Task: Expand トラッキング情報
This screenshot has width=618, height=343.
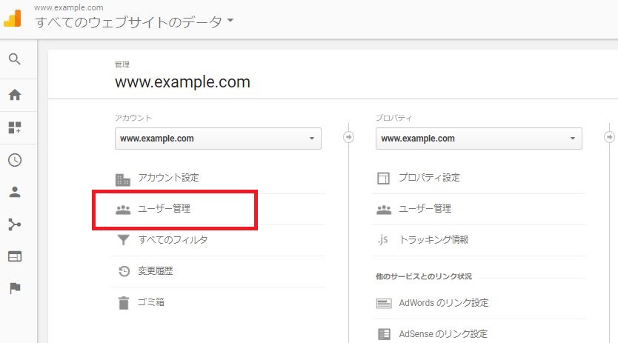Action: click(x=433, y=240)
